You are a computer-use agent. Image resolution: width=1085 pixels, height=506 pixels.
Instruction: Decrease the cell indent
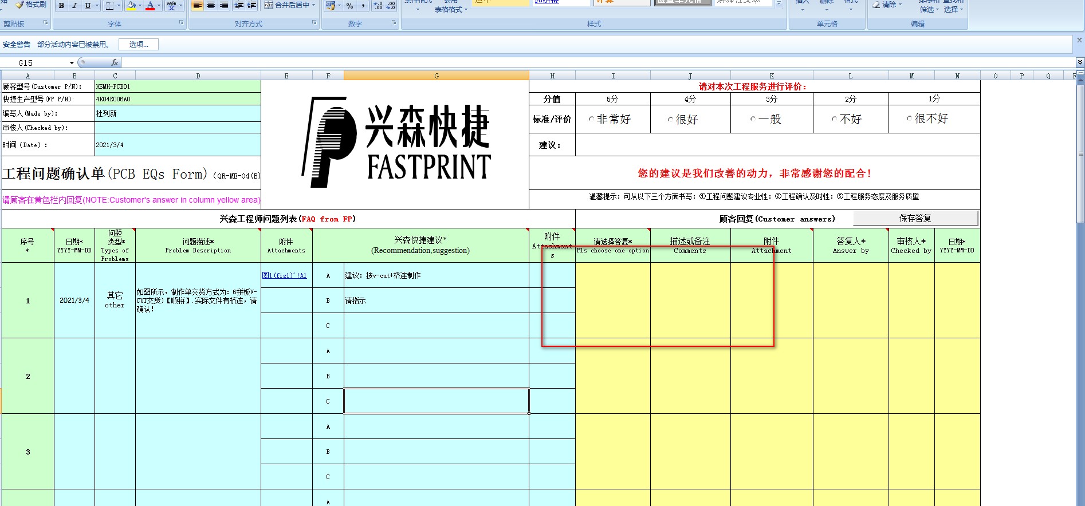coord(239,5)
